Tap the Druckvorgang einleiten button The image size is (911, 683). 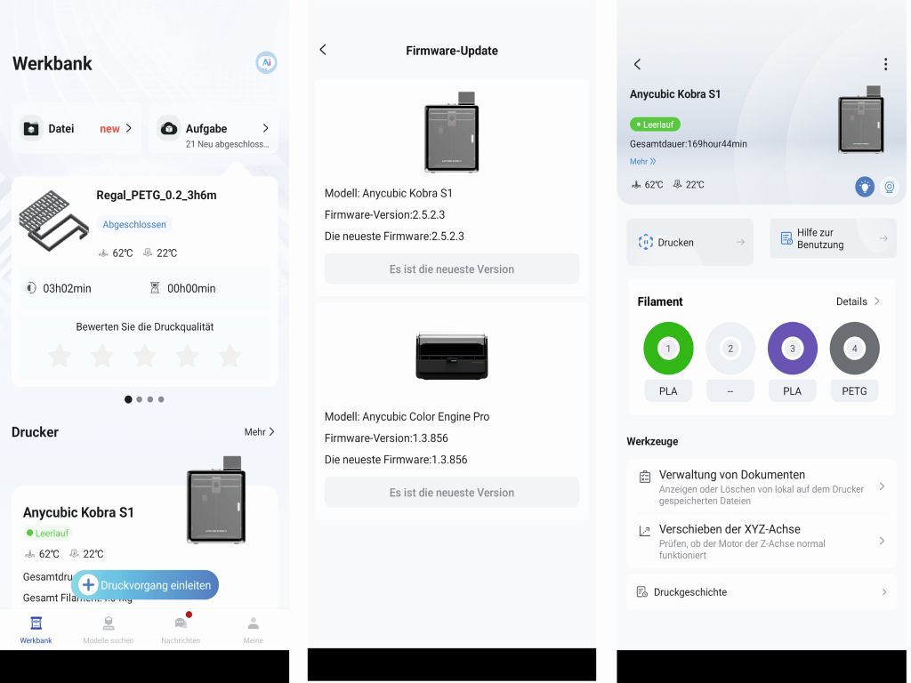(x=145, y=585)
